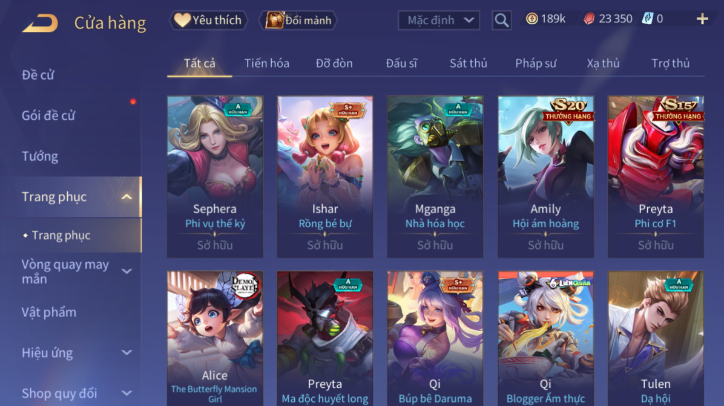Select the Pháp sư tab
Viewport: 724px width, 406px height.
point(536,63)
